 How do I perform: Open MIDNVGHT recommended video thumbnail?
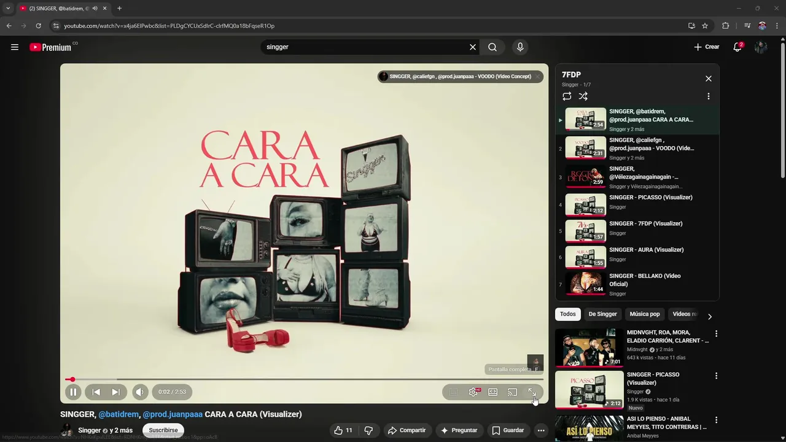click(589, 347)
